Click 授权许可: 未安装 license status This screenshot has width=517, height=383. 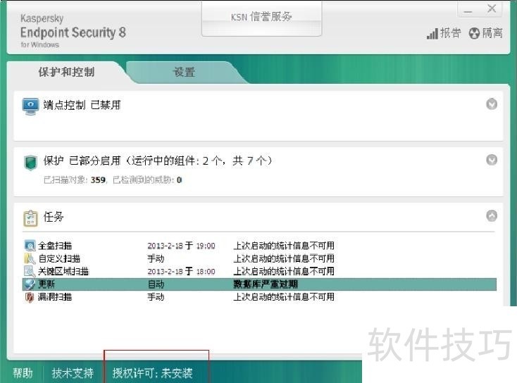pos(152,373)
